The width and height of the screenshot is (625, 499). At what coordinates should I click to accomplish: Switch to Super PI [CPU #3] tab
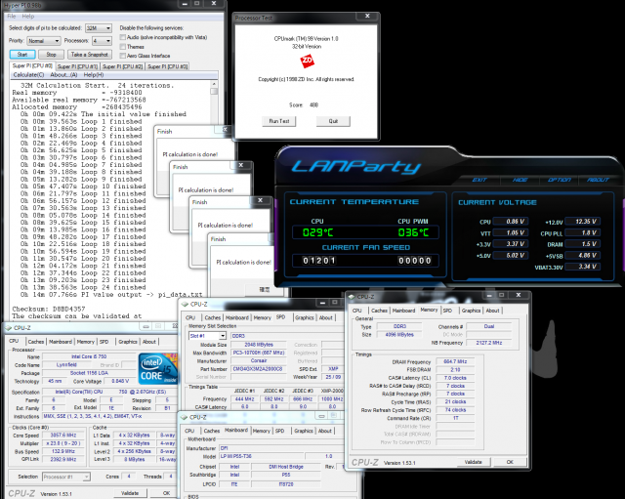tap(167, 66)
